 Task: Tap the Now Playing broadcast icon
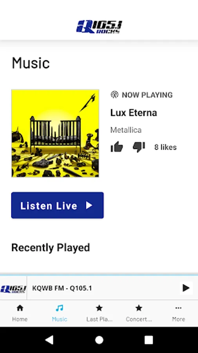click(x=115, y=95)
